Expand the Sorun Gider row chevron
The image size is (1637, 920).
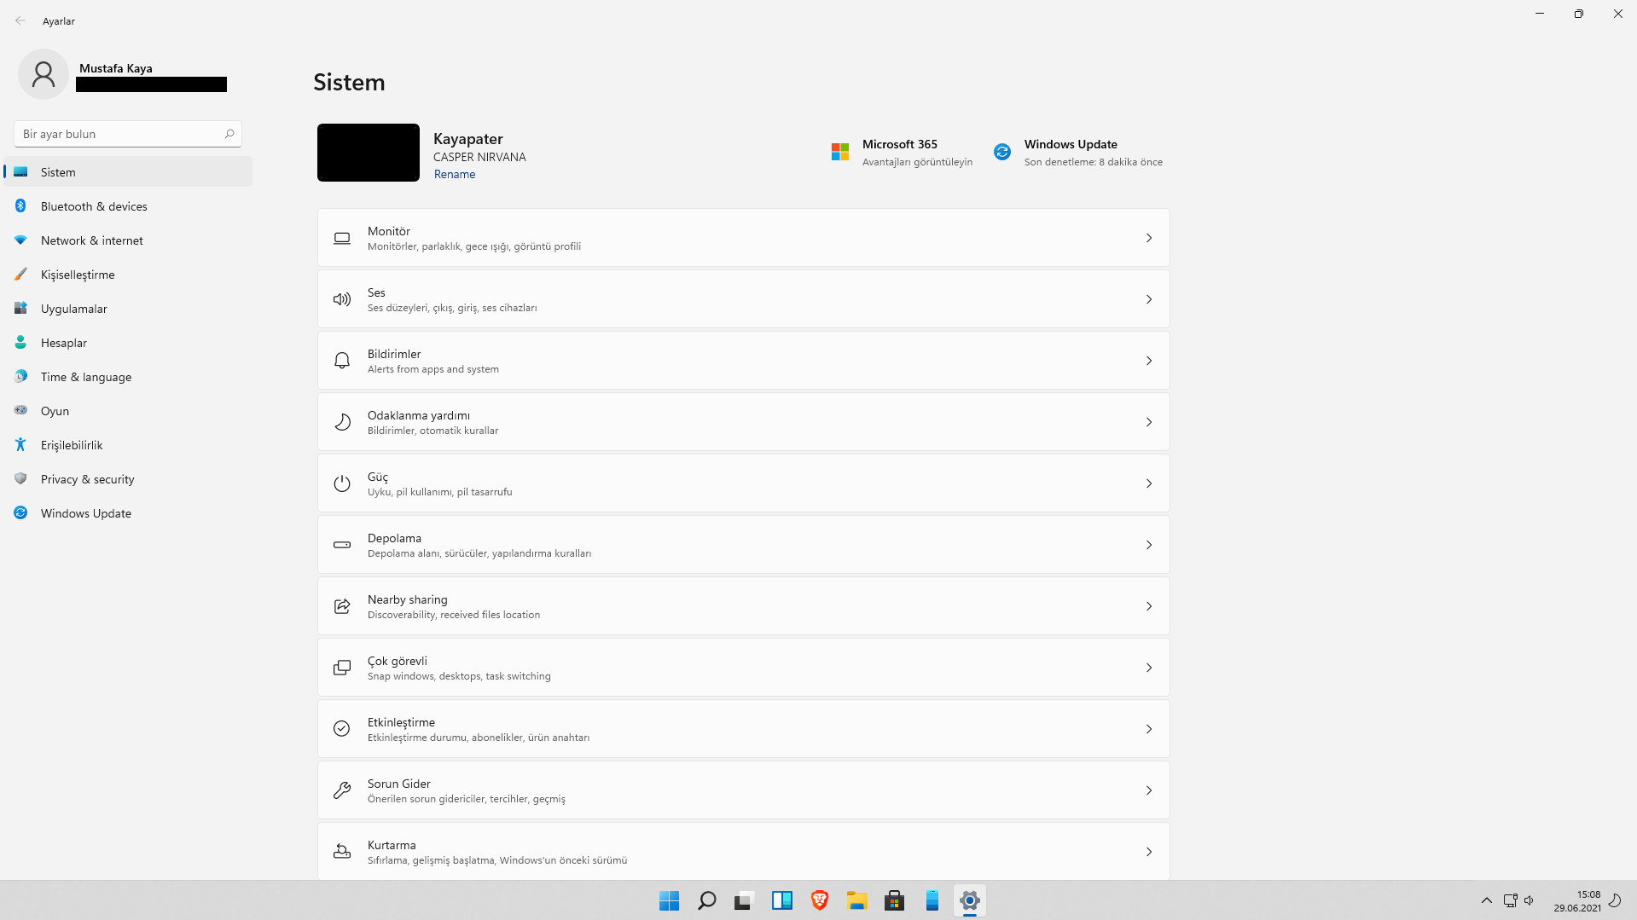pyautogui.click(x=1149, y=790)
